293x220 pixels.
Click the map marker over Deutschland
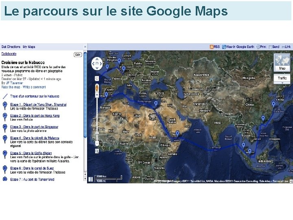pos(124,69)
